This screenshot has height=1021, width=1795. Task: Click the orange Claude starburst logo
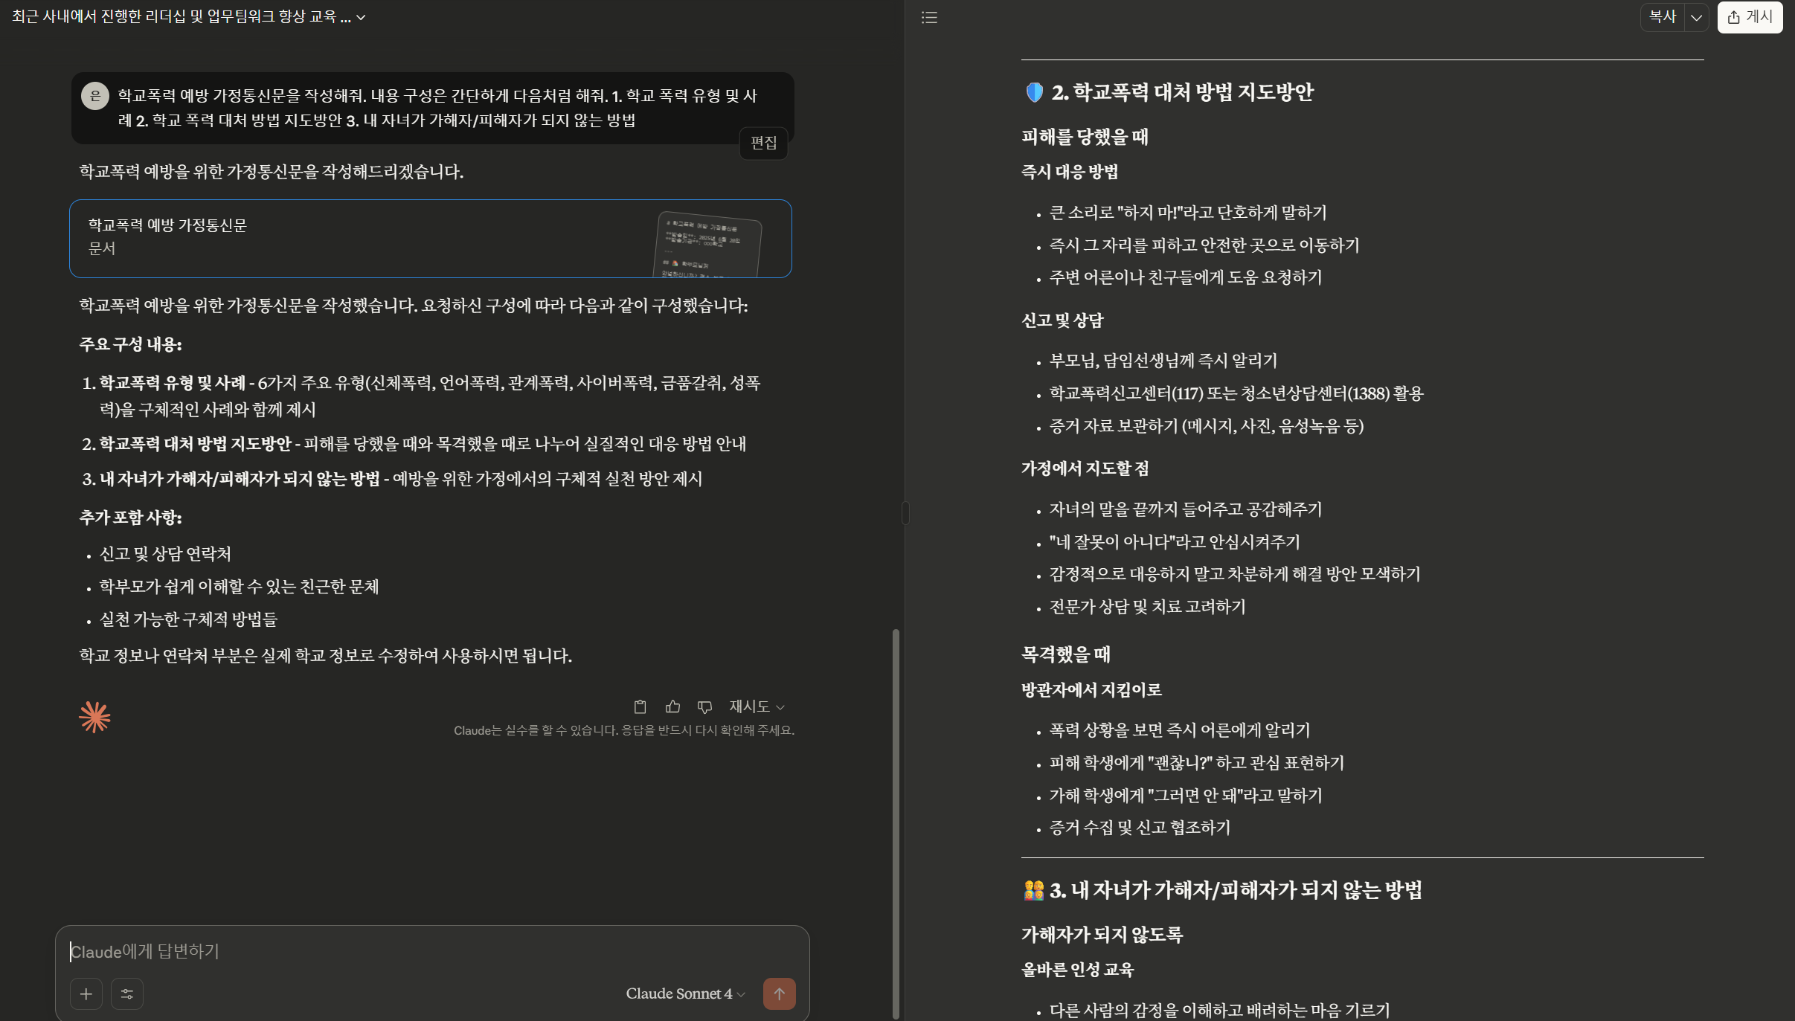click(94, 717)
